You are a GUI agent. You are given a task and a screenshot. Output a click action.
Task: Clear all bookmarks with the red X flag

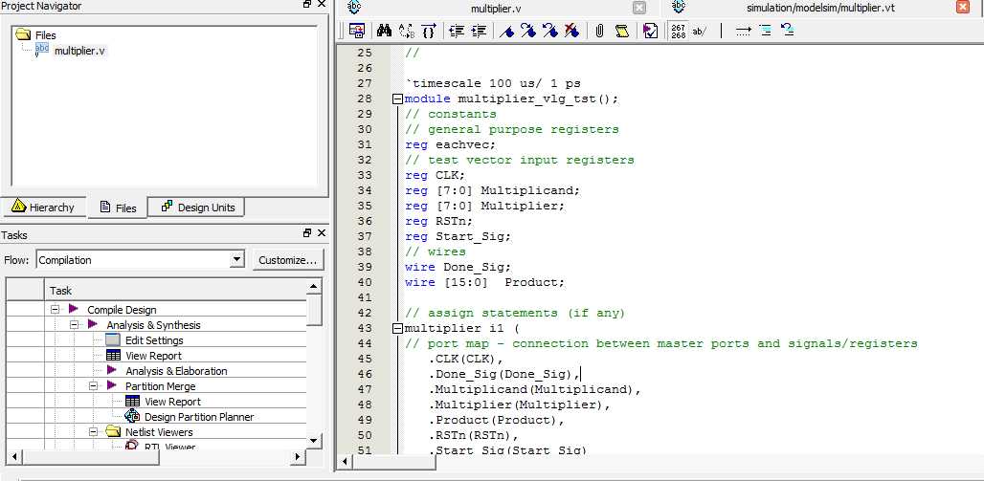[x=571, y=30]
